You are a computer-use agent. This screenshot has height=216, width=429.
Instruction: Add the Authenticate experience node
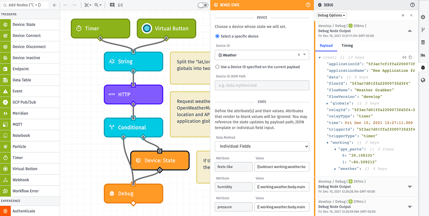(30, 211)
